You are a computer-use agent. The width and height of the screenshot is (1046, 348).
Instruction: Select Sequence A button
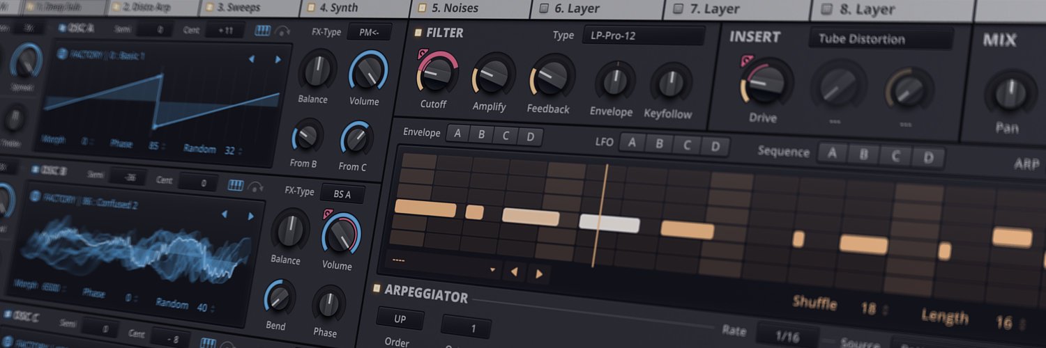pyautogui.click(x=832, y=153)
